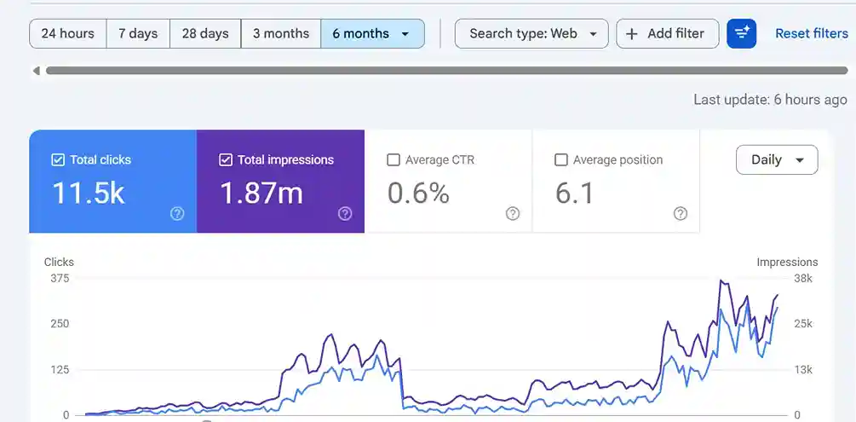Click the 6.1 average position value
Screen dimensions: 856x422
tap(574, 193)
